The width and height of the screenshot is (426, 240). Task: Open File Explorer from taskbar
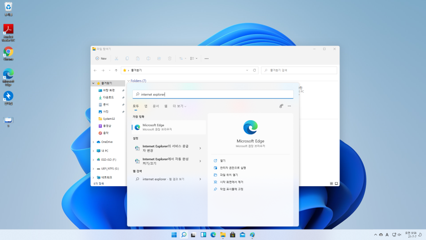[223, 235]
